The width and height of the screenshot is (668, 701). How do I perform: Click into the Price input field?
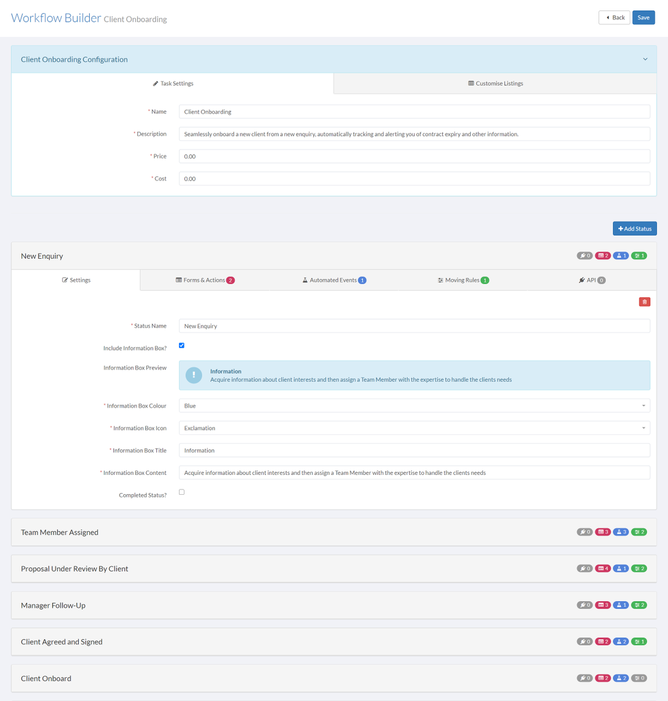click(414, 156)
